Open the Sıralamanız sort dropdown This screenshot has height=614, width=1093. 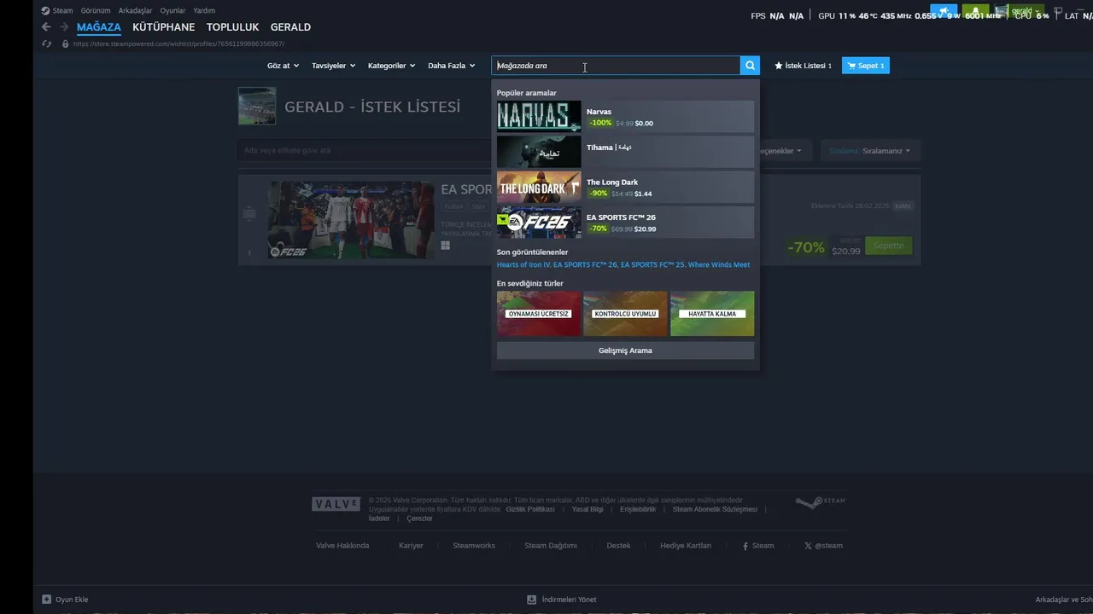click(x=869, y=151)
